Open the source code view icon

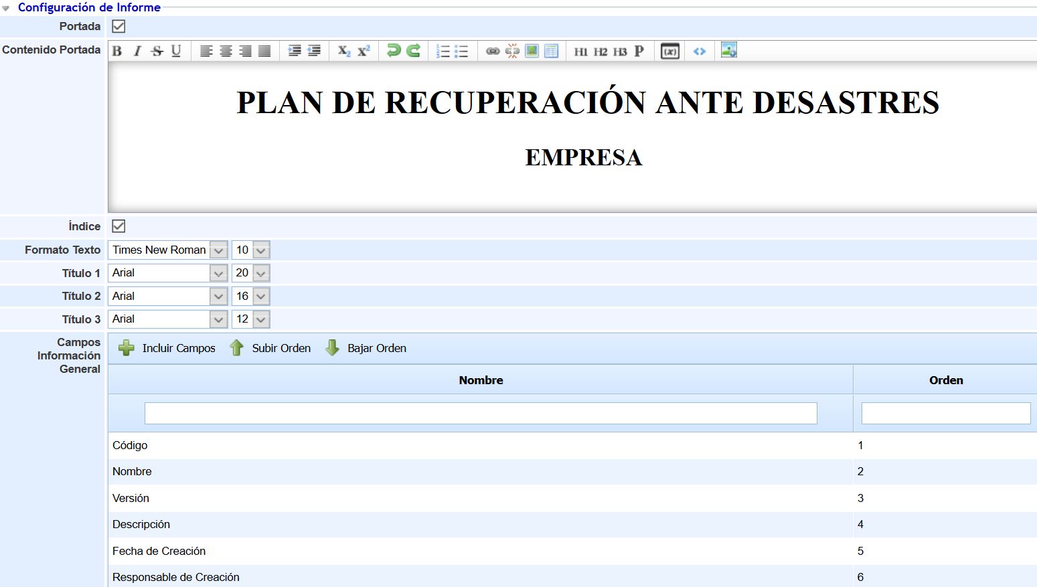point(699,50)
